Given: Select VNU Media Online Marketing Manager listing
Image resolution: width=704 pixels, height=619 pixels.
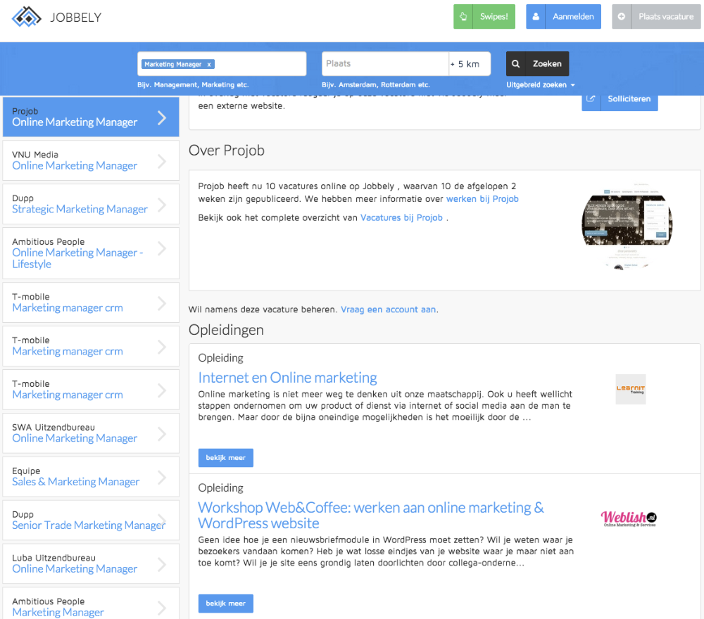Looking at the screenshot, I should (x=91, y=160).
